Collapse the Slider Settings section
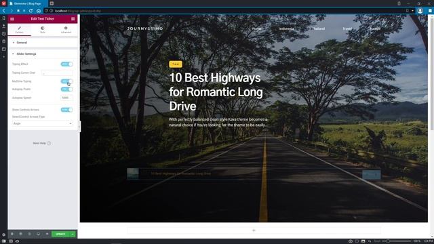 tap(43, 54)
